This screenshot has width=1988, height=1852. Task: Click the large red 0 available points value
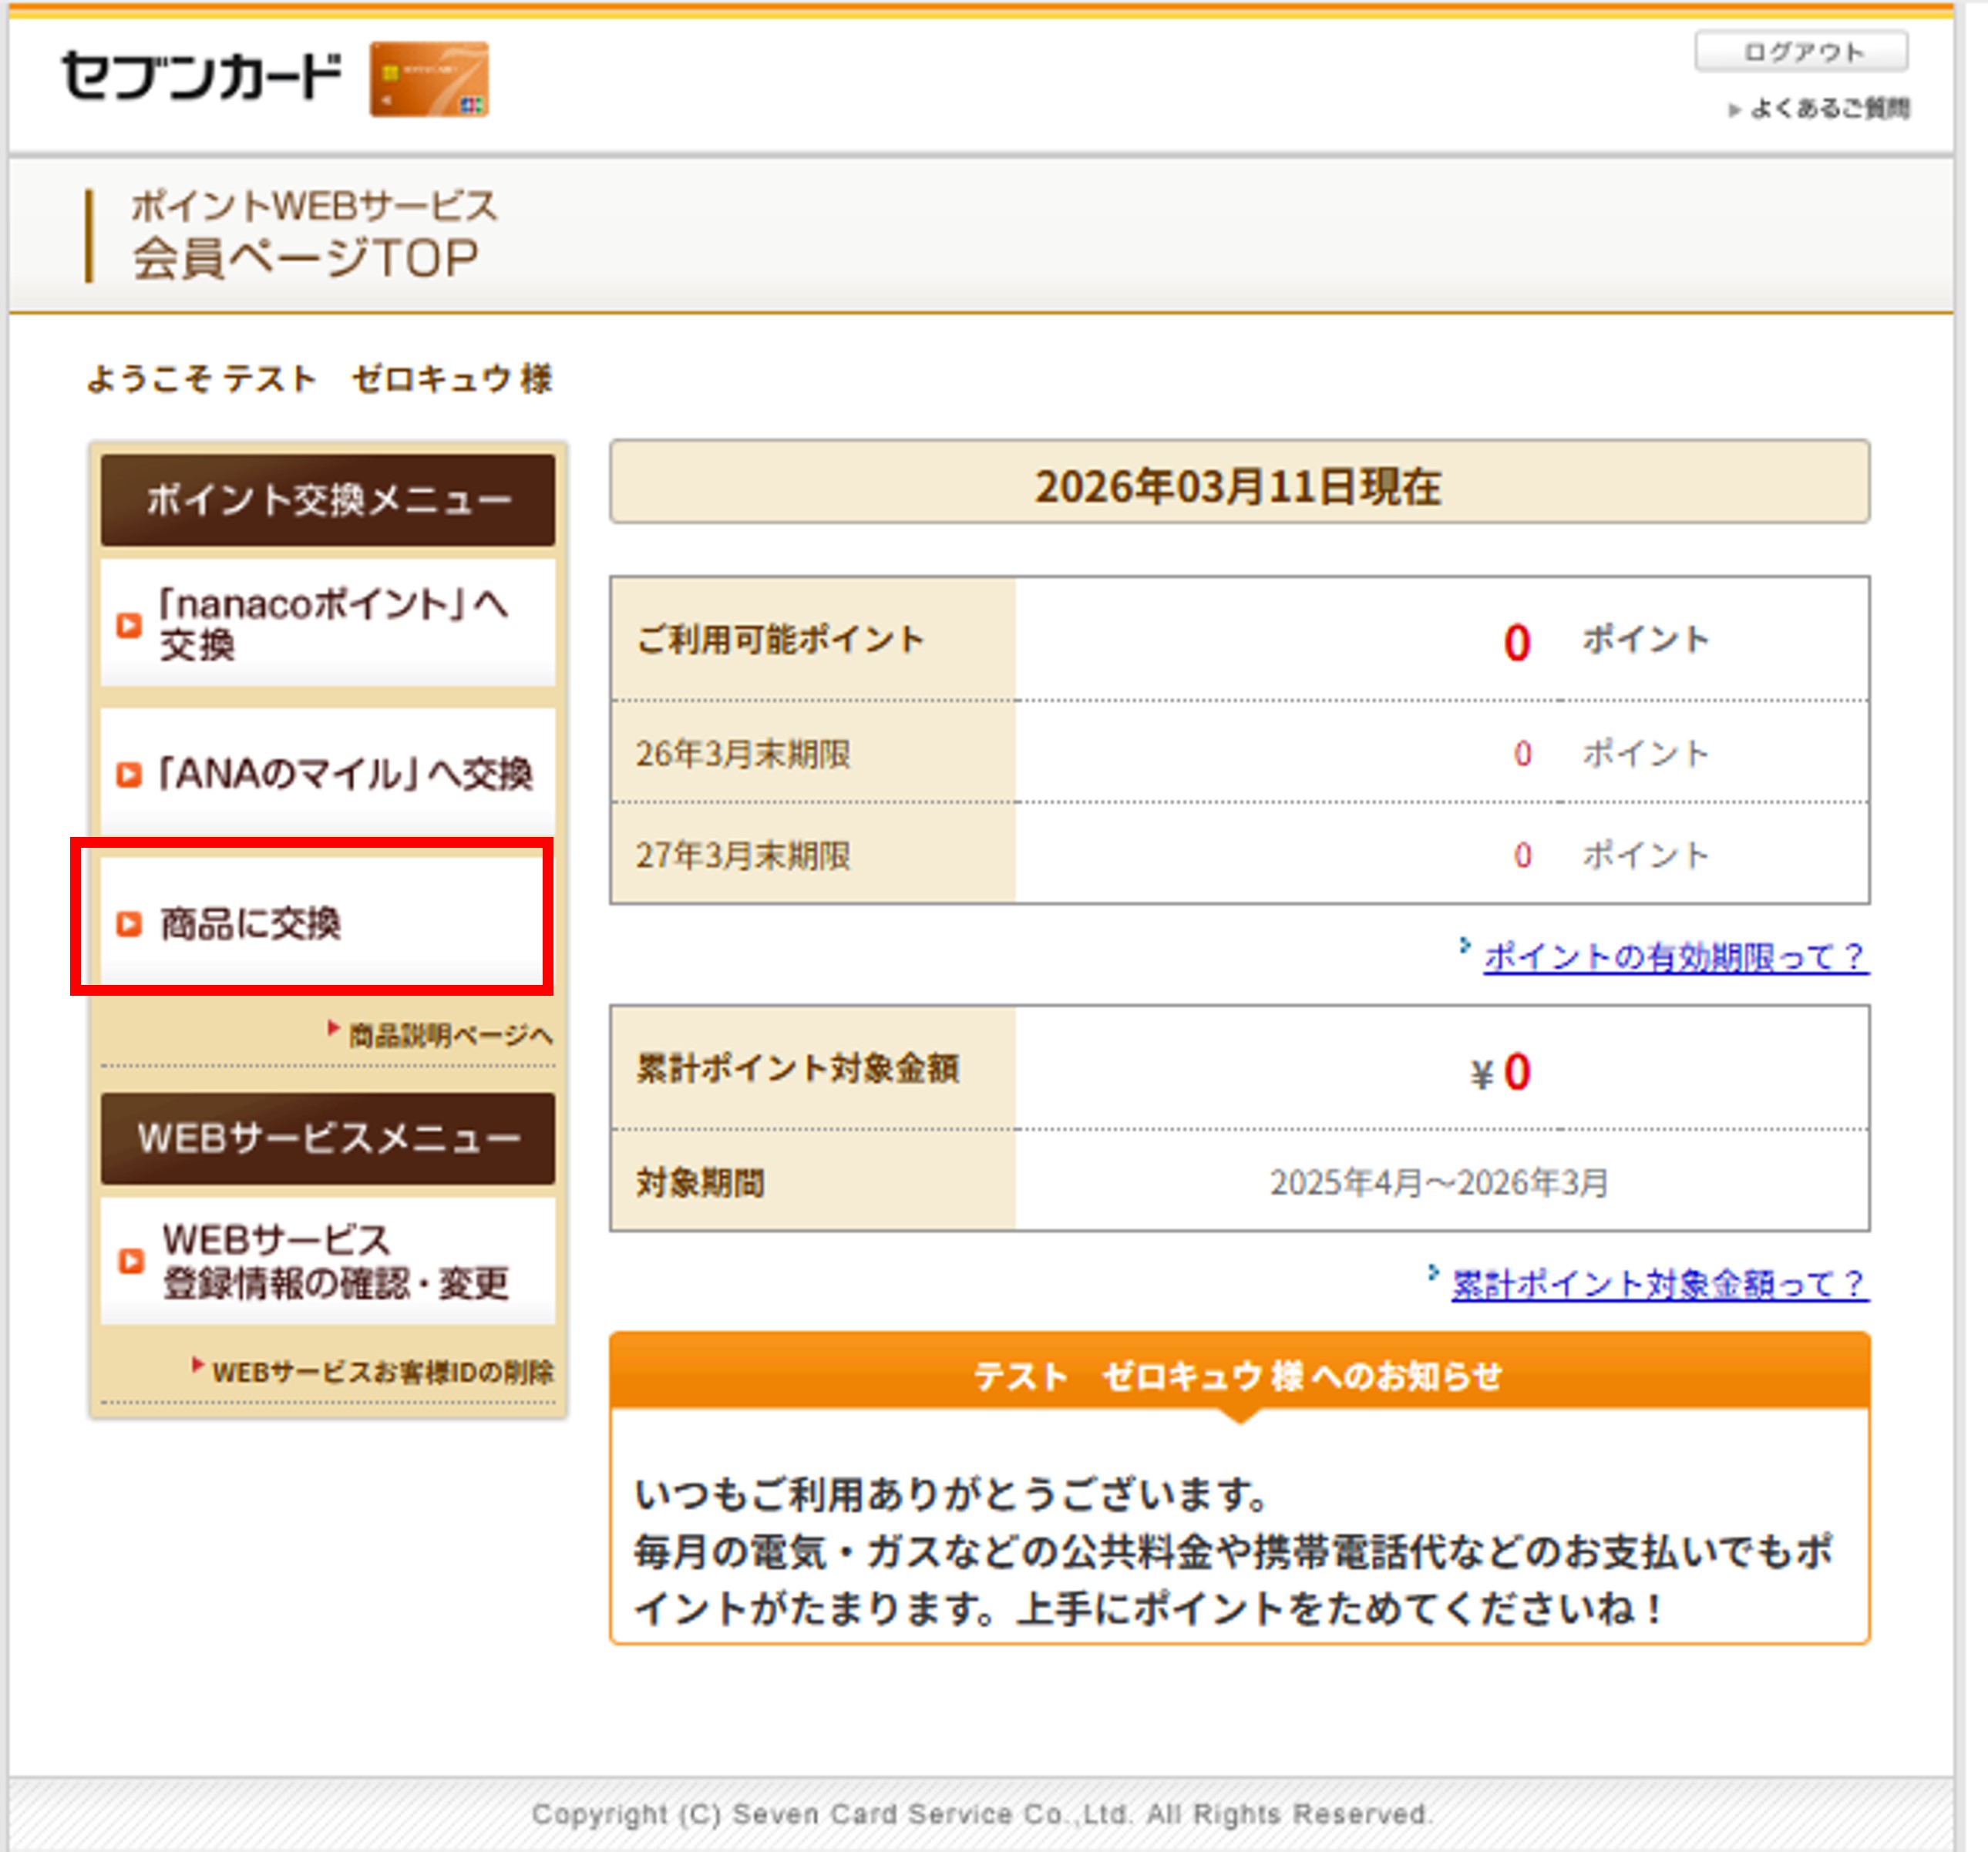tap(1517, 642)
